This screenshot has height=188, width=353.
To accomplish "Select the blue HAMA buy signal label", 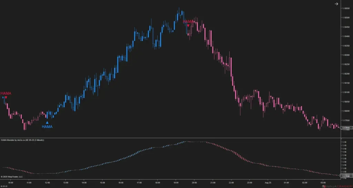I will pyautogui.click(x=47, y=127).
